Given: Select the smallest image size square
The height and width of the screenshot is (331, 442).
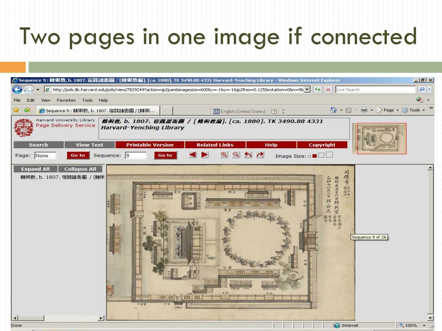Looking at the screenshot, I should [x=309, y=156].
